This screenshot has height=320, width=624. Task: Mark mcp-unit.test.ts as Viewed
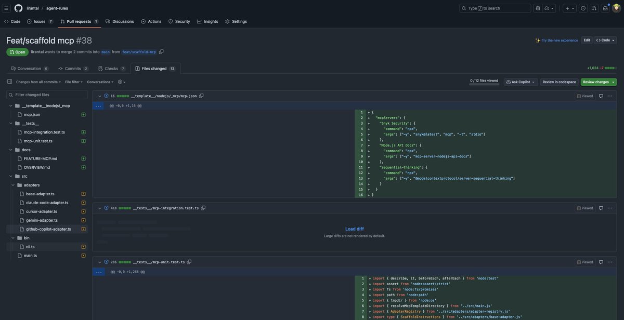pos(585,262)
